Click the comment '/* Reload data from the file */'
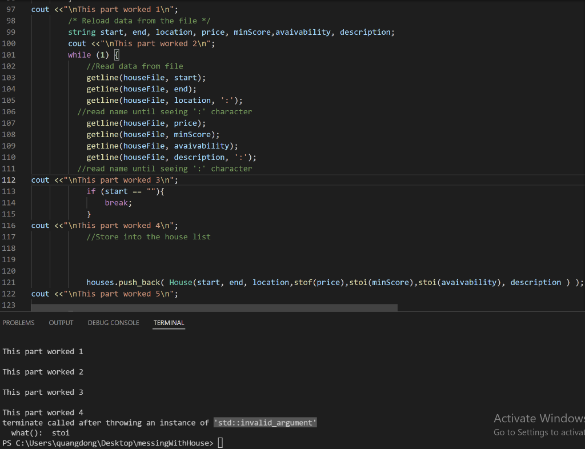 tap(139, 21)
